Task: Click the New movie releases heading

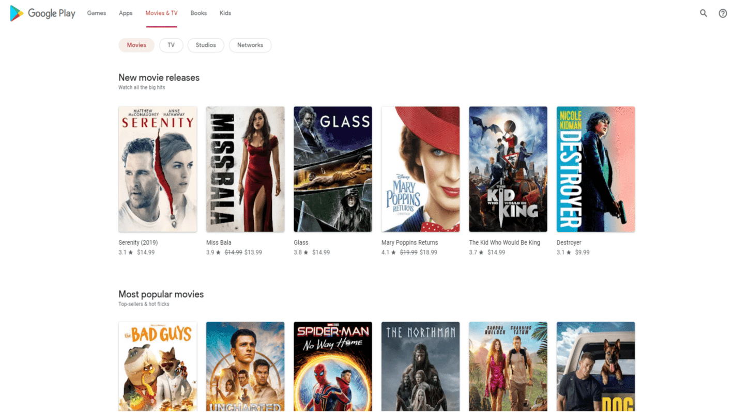Action: (159, 77)
